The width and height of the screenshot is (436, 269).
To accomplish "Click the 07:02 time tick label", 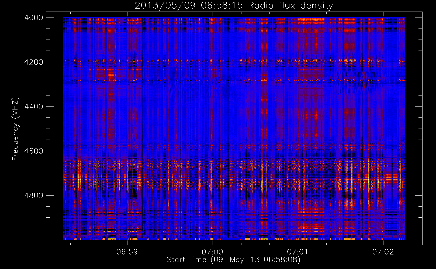I will click(383, 252).
